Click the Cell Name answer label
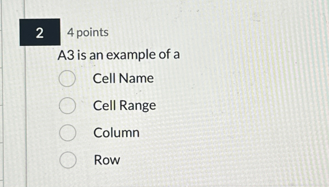 pos(123,79)
